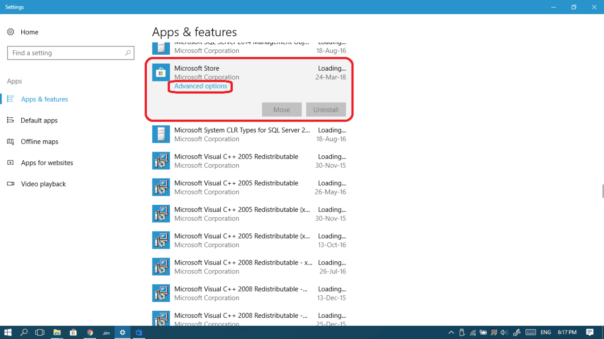Click the Move button for Microsoft Store
Screen dimensions: 604x339
[282, 109]
